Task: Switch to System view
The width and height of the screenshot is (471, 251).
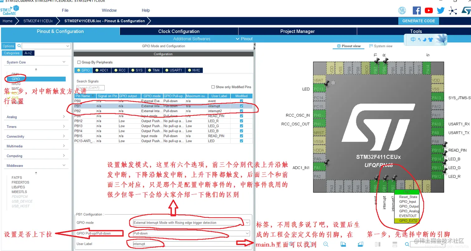Action: click(381, 46)
